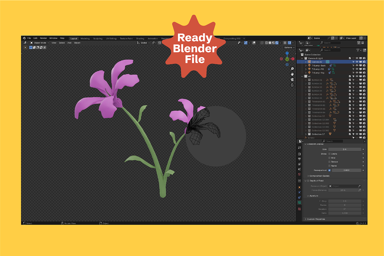Image resolution: width=384 pixels, height=256 pixels.
Task: Open the Output properties tab icon
Action: [x=300, y=159]
